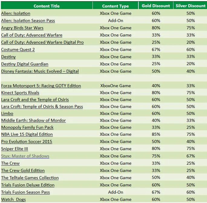Open the Limbo link
Screen dimensions: 207x203
pyautogui.click(x=7, y=113)
